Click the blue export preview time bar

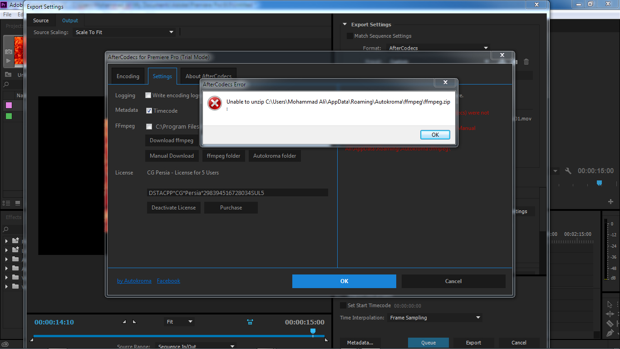click(179, 336)
